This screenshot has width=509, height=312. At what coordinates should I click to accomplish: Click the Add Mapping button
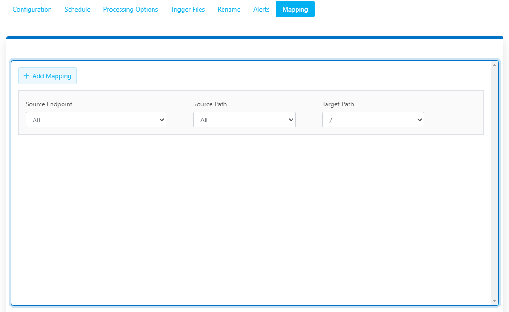48,76
